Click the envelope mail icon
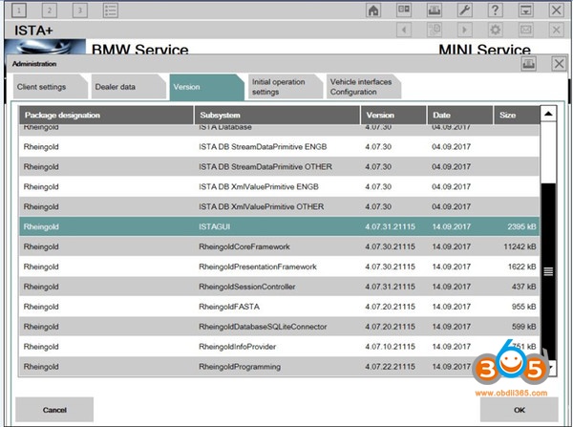This screenshot has height=427, width=573. coord(525,30)
